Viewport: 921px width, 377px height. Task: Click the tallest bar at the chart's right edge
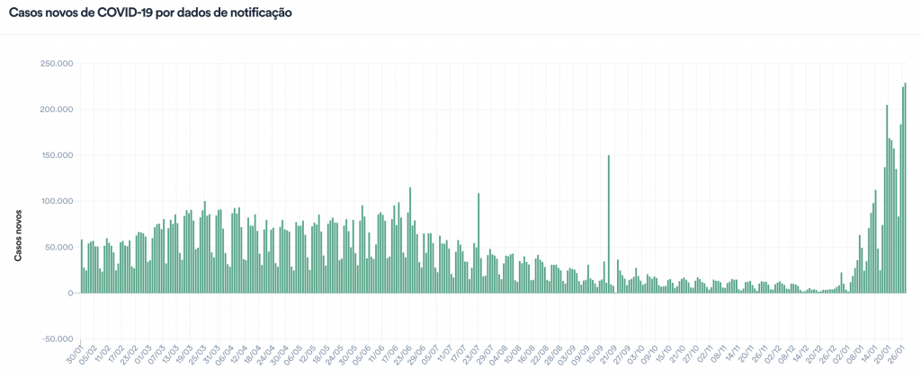(906, 188)
